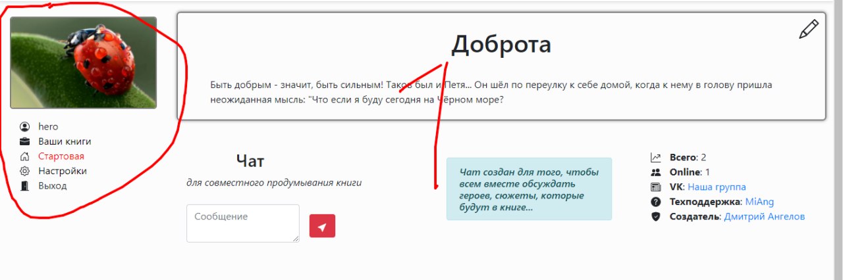
Task: Click the briefcase icon beside Ваши книги
Action: click(25, 141)
